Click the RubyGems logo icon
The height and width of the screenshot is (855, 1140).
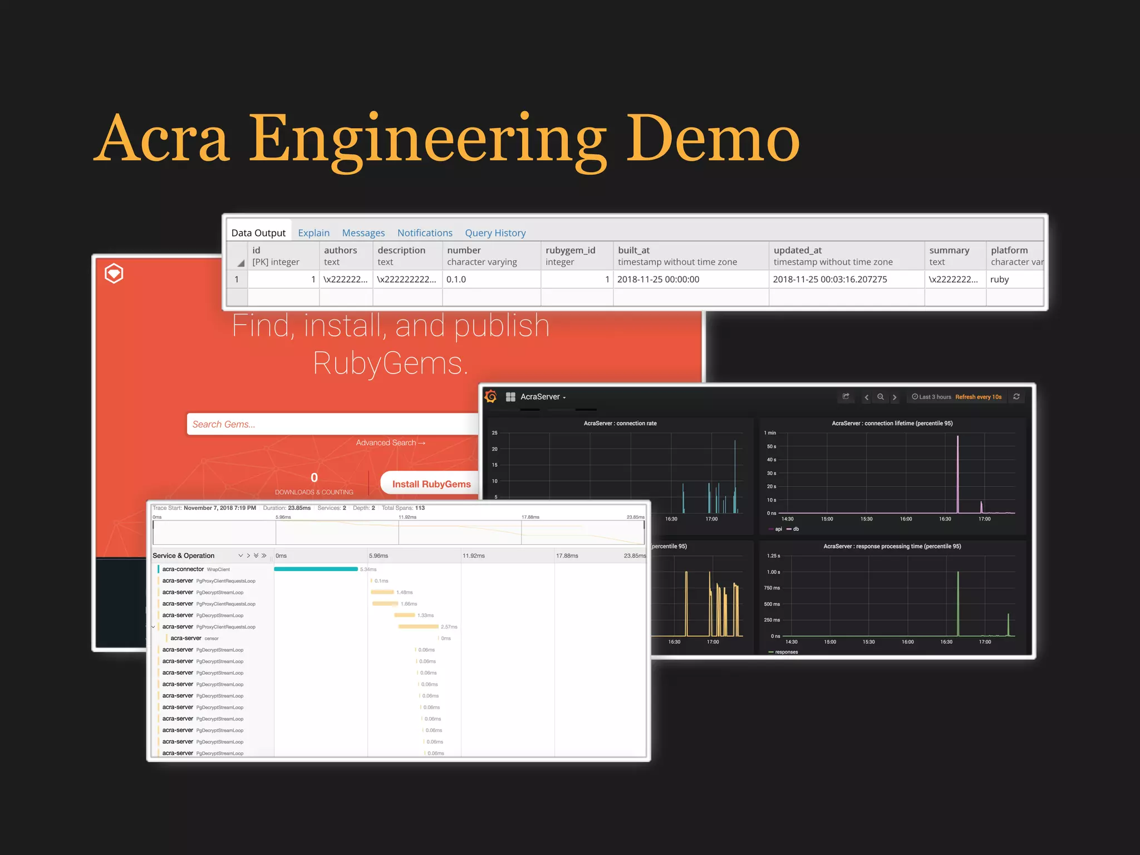(114, 273)
